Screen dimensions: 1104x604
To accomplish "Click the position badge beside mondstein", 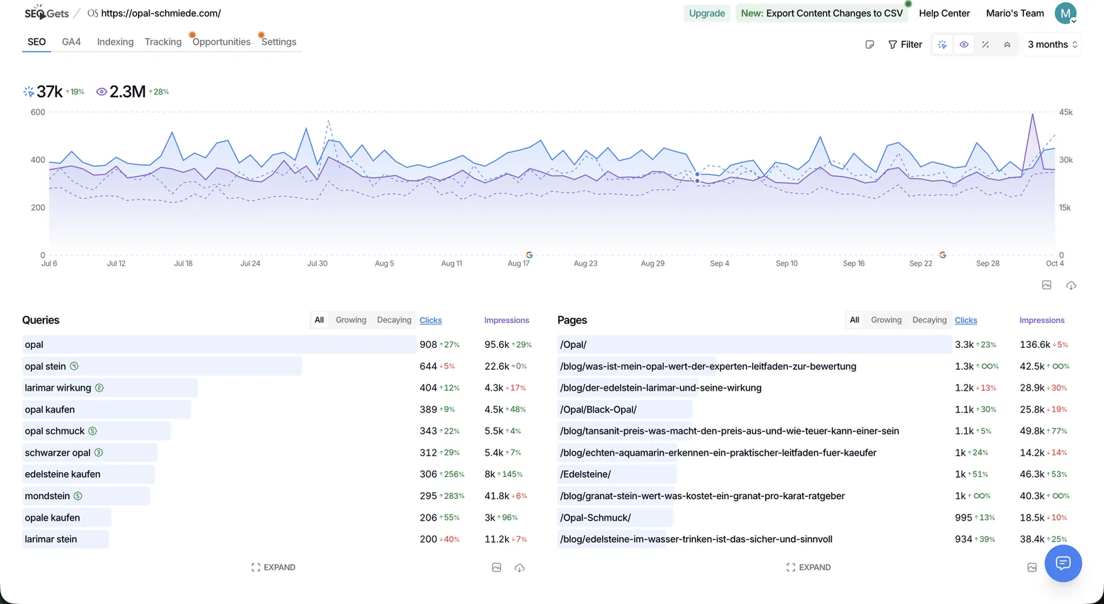I will point(78,496).
